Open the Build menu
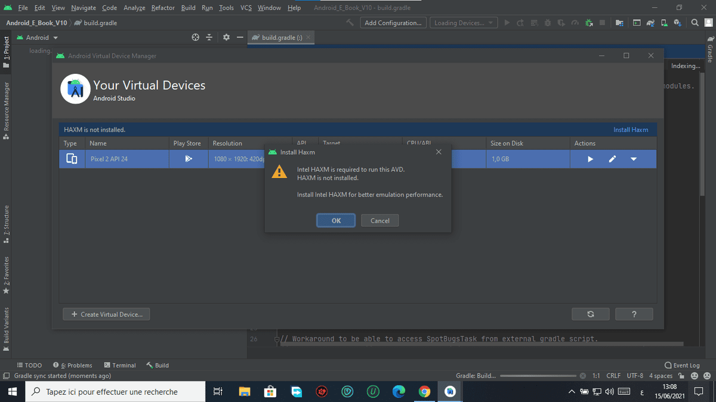This screenshot has width=716, height=402. 188,8
